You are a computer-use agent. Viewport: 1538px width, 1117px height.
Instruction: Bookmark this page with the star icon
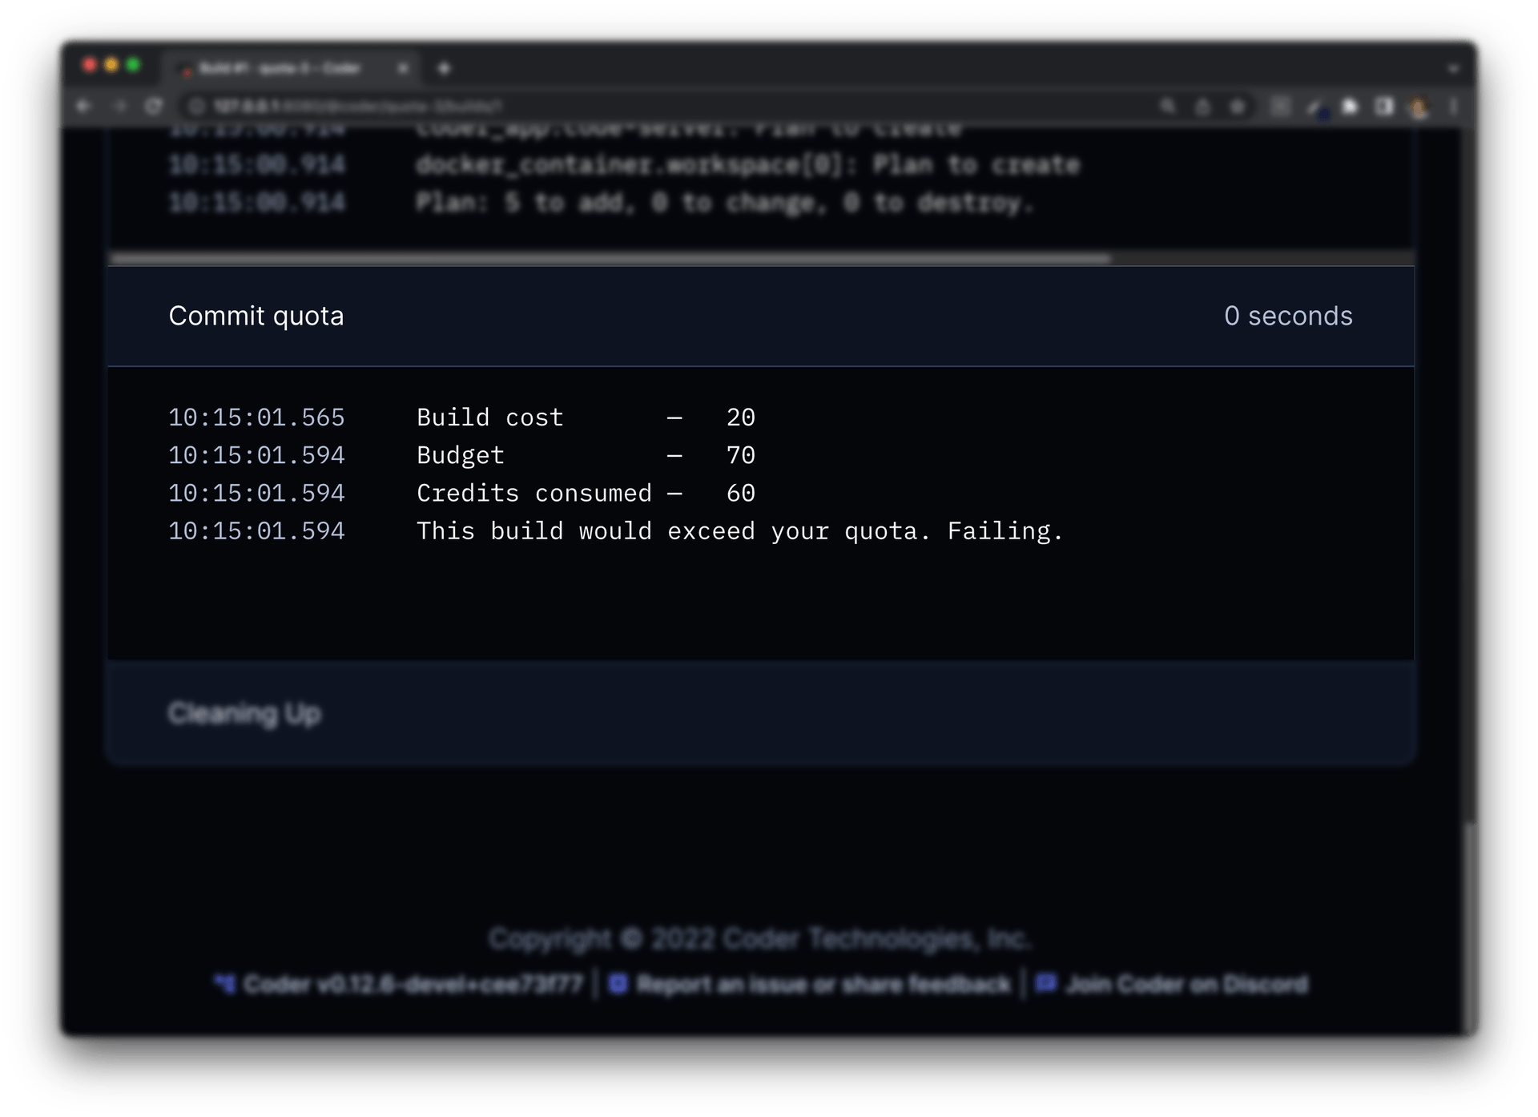1238,107
